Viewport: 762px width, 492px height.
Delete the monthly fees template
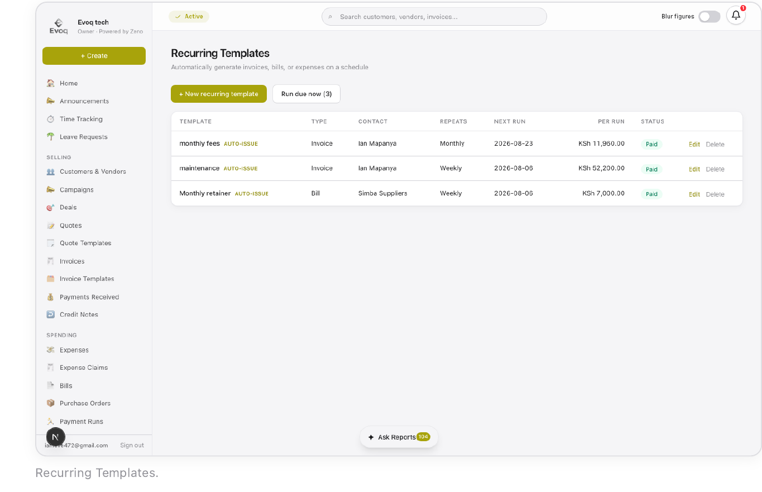pos(715,145)
